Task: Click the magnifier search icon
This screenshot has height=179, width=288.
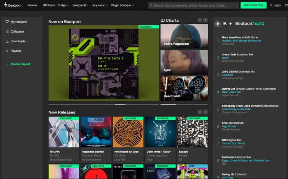Action: 151,5
